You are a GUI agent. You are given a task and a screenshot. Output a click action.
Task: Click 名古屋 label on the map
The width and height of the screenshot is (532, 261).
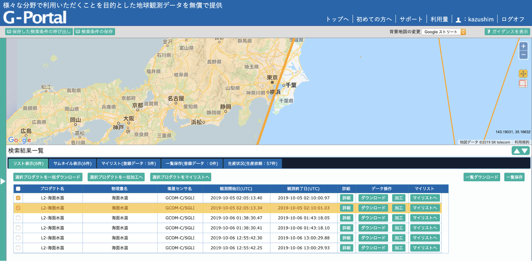pos(176,98)
